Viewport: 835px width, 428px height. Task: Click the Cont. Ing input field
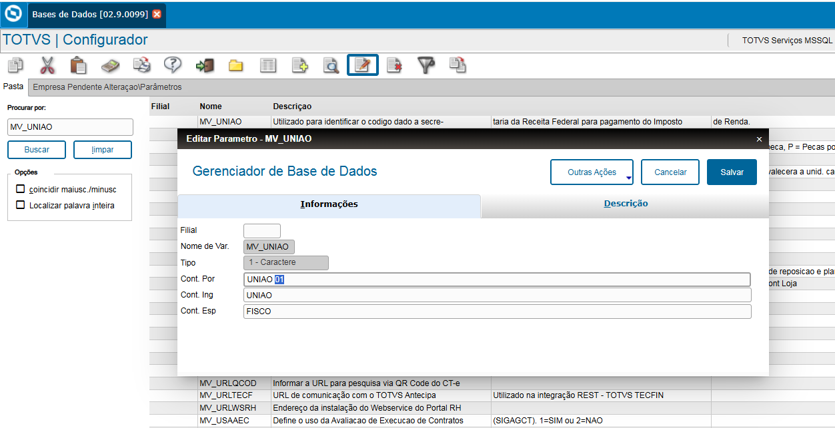pyautogui.click(x=498, y=295)
